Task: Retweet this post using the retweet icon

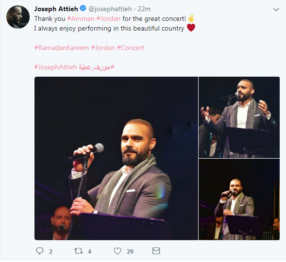Action: (x=79, y=251)
